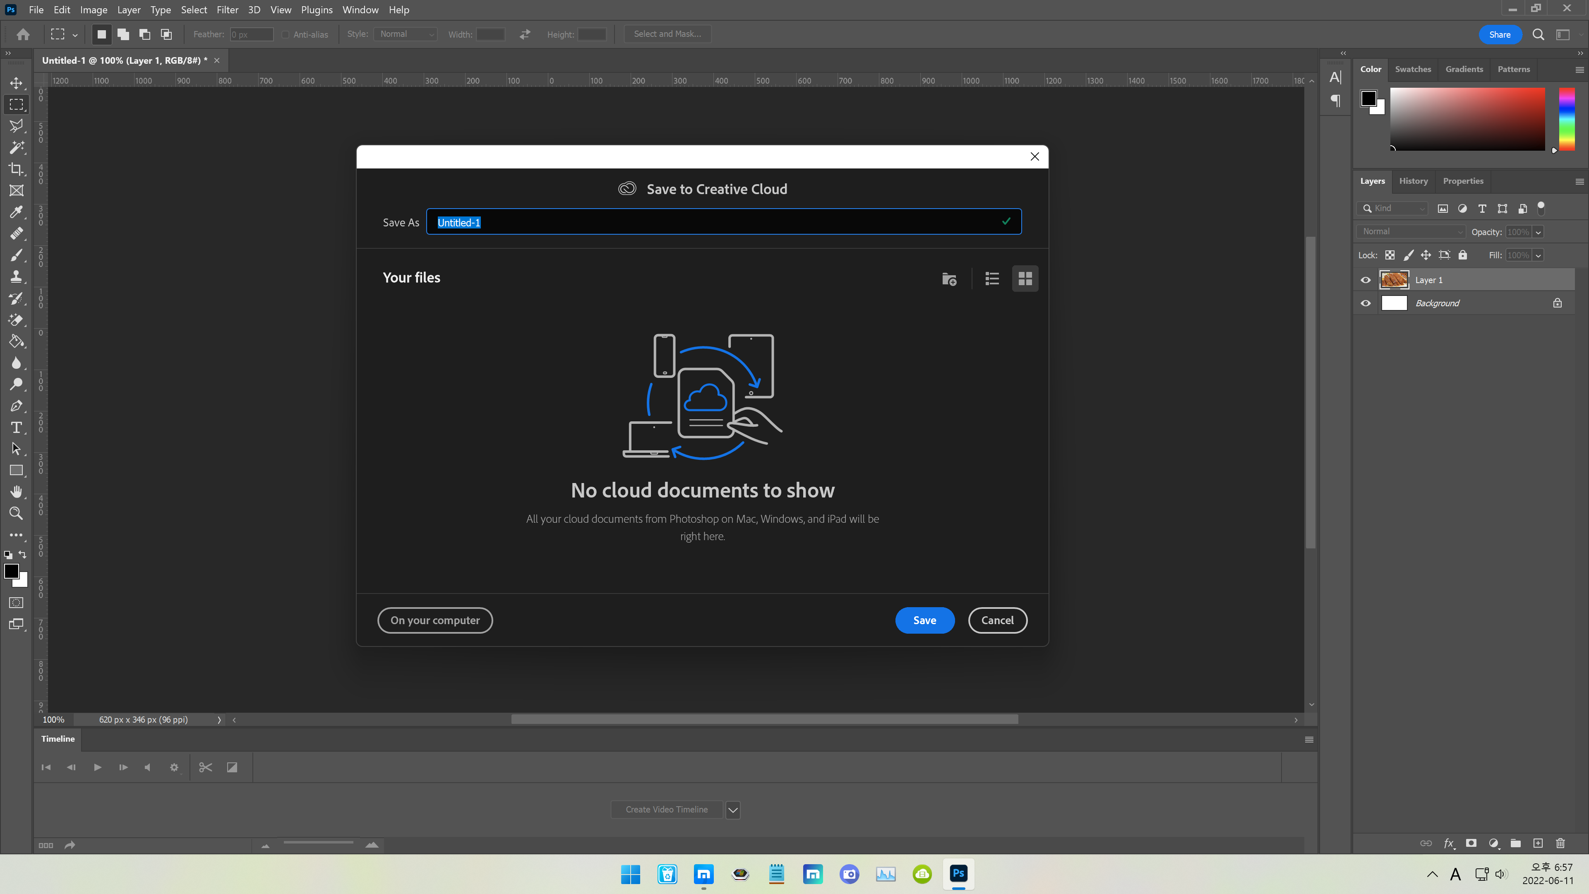
Task: Expand the Opacity value dropdown
Action: pyautogui.click(x=1539, y=233)
